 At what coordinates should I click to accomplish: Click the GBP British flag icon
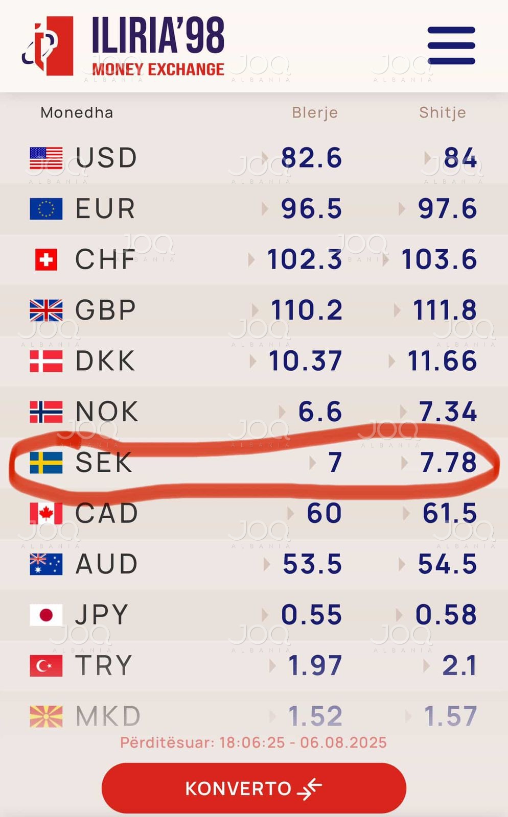pos(46,310)
